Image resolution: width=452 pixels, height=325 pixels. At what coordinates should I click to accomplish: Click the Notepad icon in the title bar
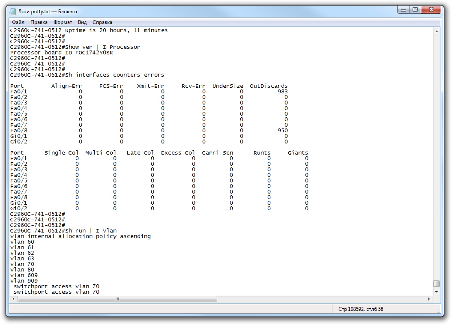13,12
